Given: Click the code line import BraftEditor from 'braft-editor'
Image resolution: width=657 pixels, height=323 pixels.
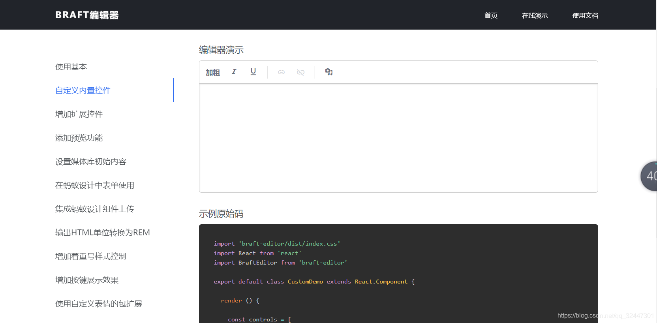Looking at the screenshot, I should (281, 263).
